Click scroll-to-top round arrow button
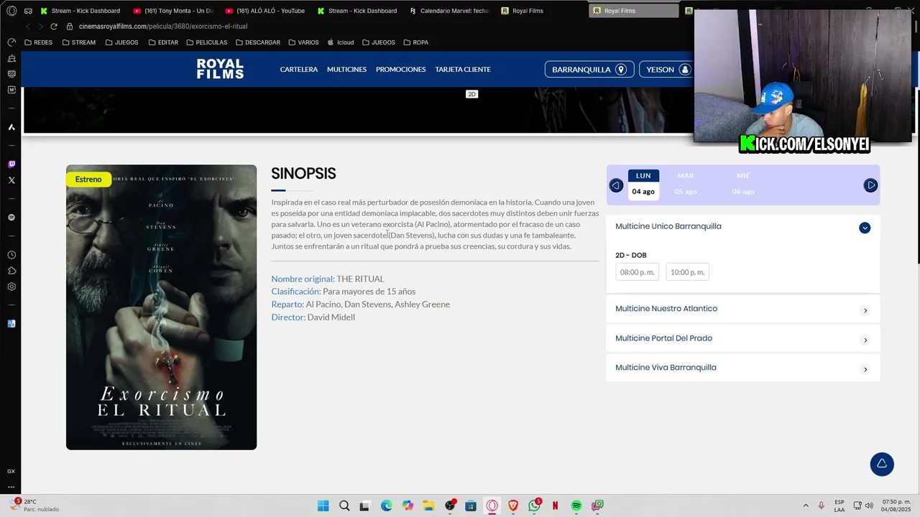 [x=882, y=464]
